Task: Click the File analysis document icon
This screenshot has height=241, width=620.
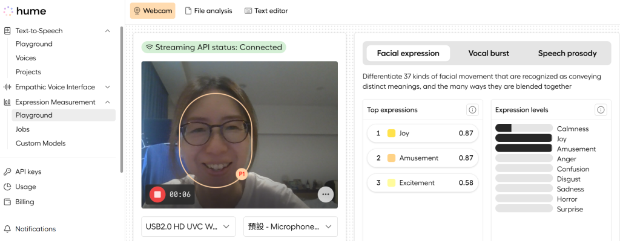Action: click(x=188, y=11)
